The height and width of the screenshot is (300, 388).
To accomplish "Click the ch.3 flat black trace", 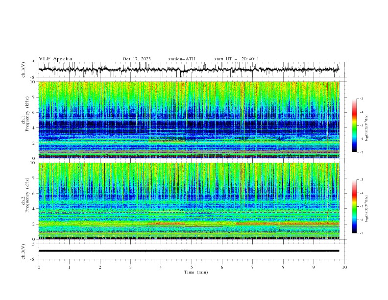I will [189, 251].
